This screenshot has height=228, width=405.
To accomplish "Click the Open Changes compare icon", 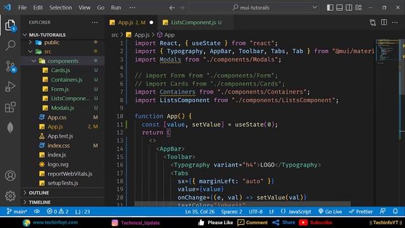I will coord(373,23).
